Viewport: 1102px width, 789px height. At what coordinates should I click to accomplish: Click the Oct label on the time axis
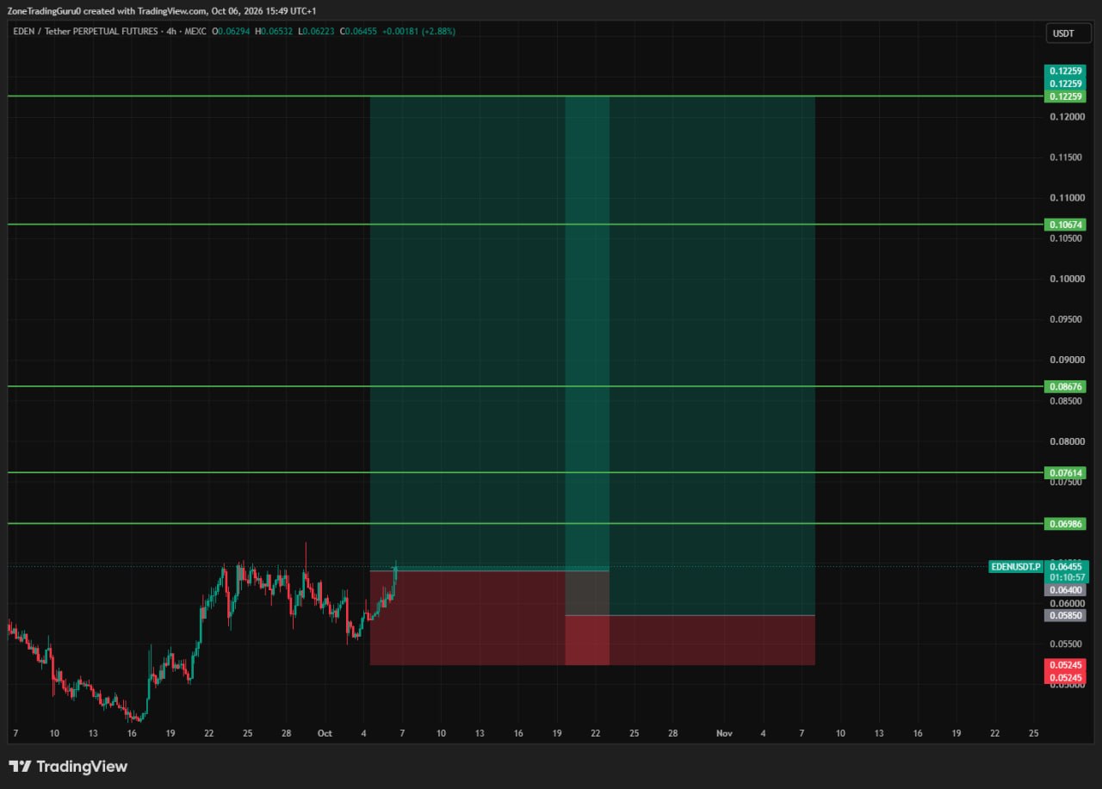tap(325, 733)
